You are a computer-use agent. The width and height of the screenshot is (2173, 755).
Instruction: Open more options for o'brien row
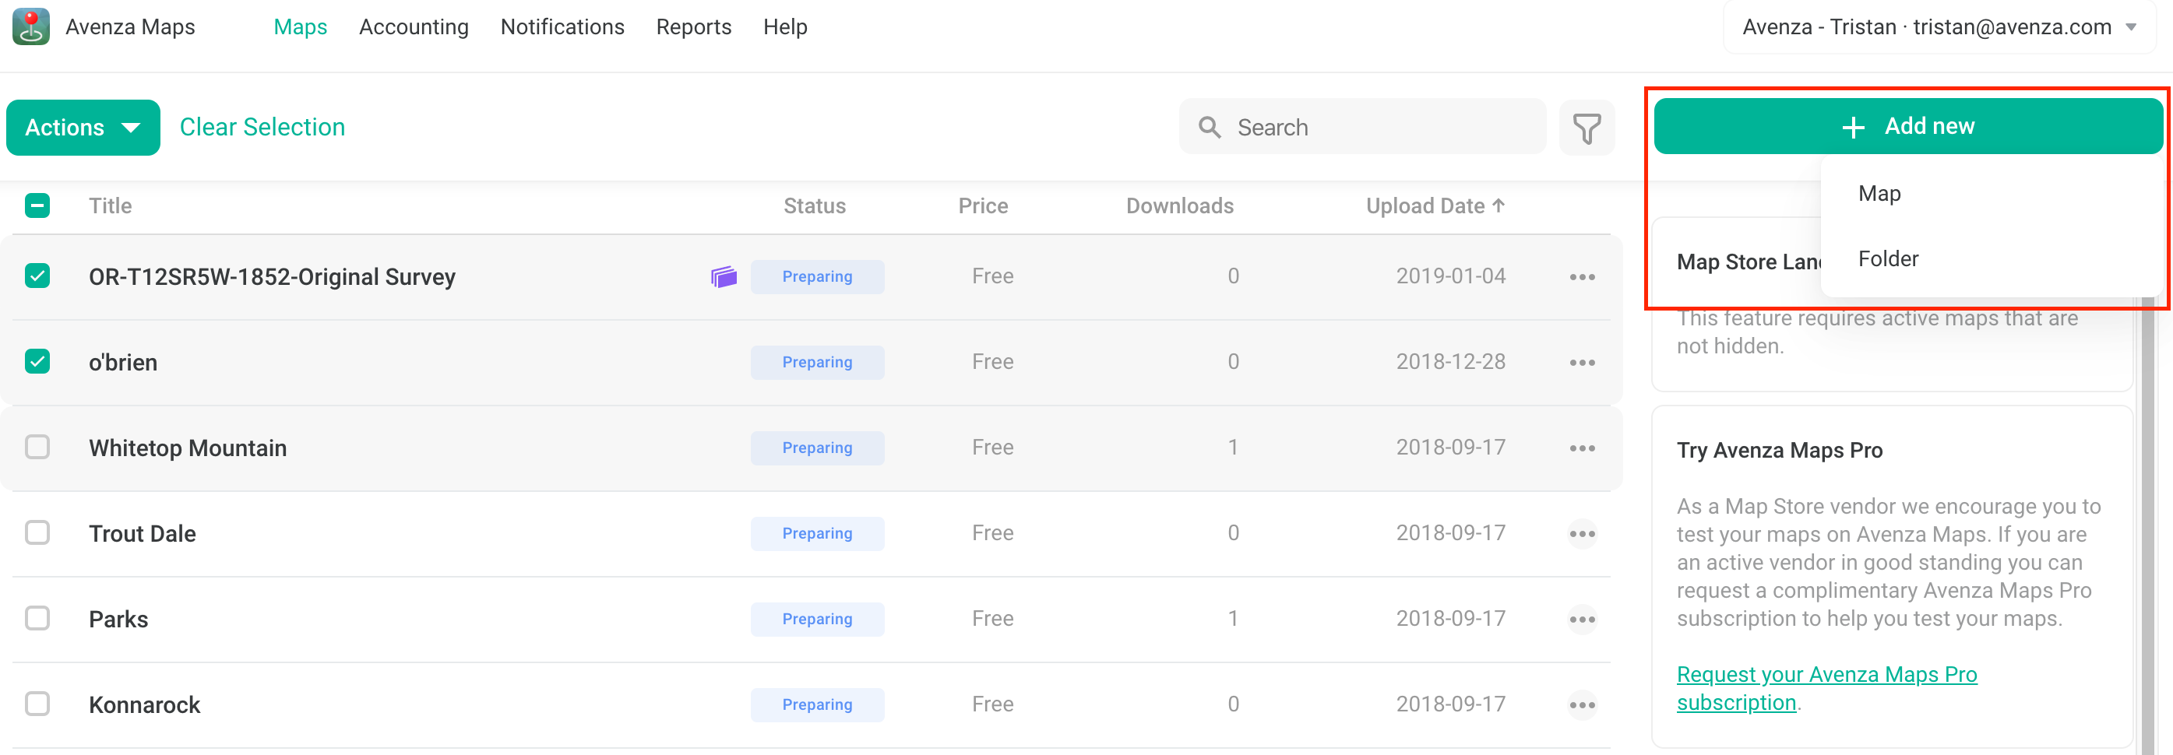point(1582,363)
